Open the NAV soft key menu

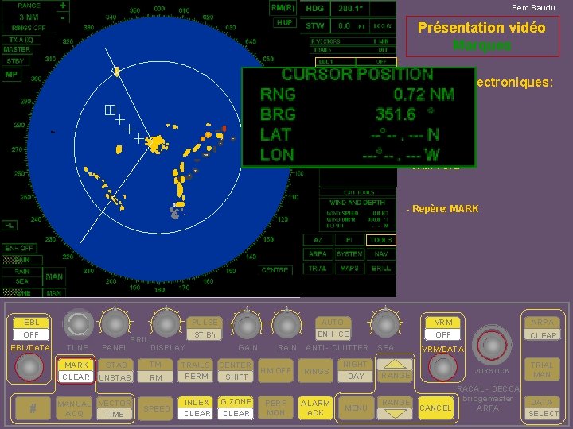point(380,254)
